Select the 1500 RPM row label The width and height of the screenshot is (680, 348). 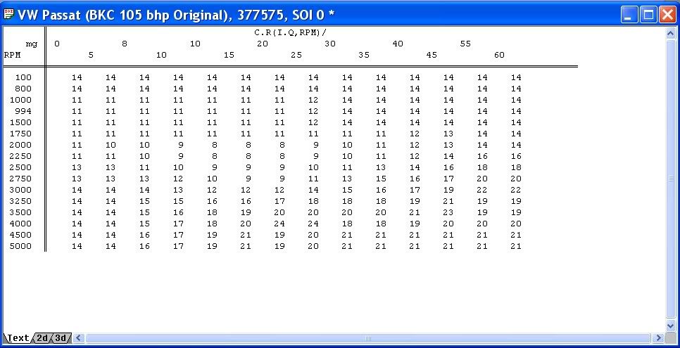[21, 122]
